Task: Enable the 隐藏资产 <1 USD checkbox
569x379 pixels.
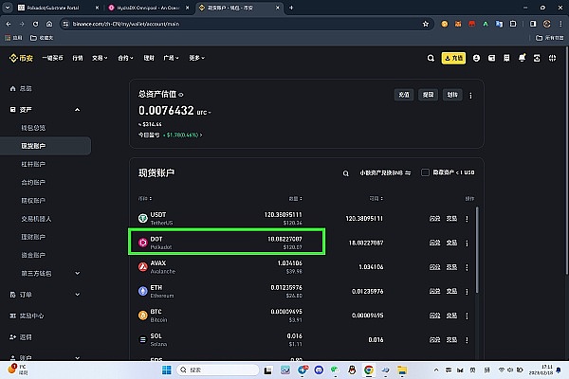Action: click(426, 172)
